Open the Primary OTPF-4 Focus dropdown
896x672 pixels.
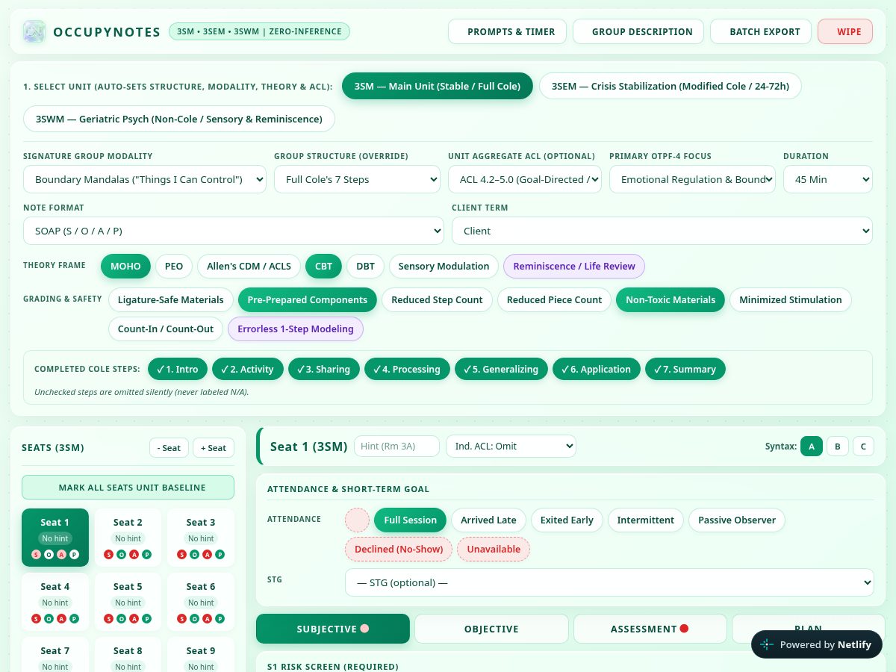coord(692,179)
